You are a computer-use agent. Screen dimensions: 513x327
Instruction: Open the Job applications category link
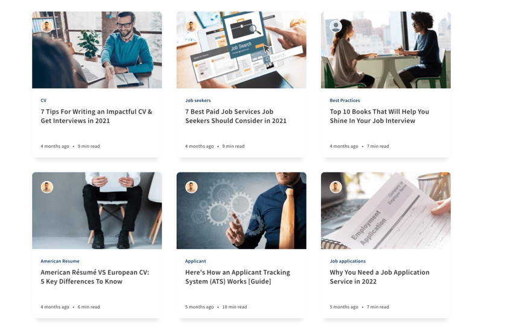(348, 261)
